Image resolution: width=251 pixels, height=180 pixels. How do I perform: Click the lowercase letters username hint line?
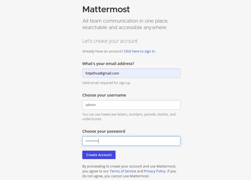click(129, 114)
